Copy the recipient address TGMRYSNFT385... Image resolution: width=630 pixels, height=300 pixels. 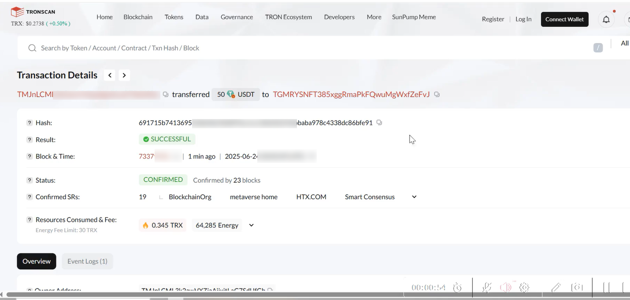click(x=437, y=94)
